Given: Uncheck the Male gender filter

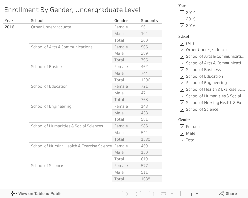Looking at the screenshot, I should pyautogui.click(x=182, y=133).
